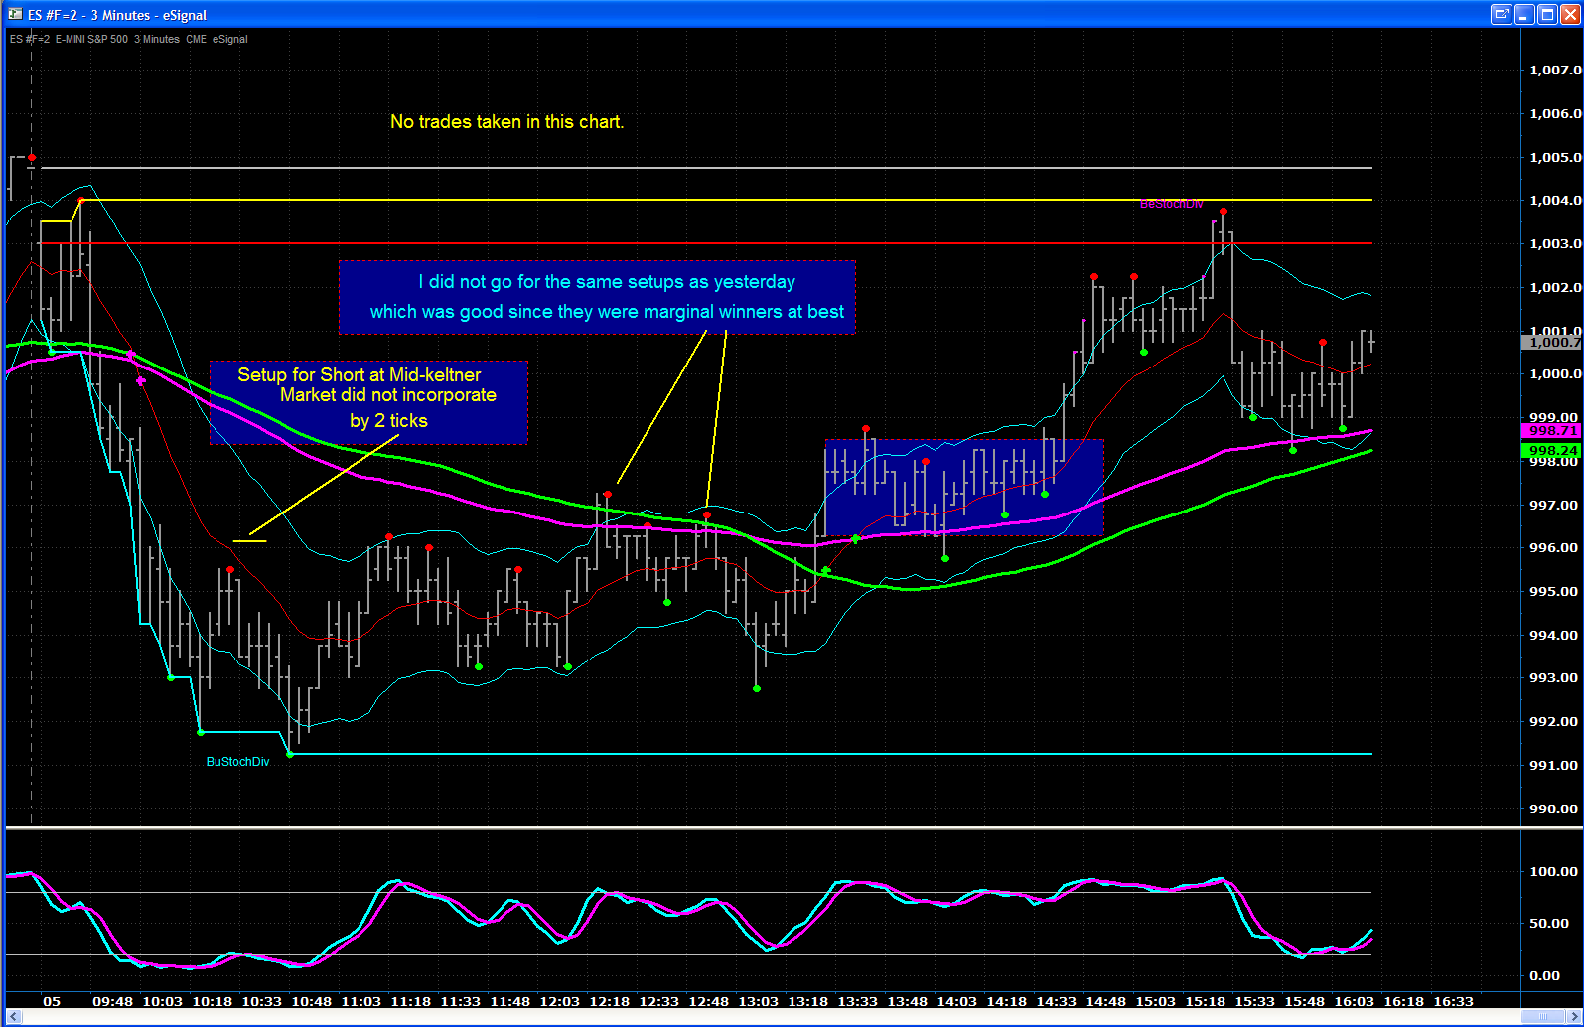Click the small yellow marker line below the Setup note

tap(249, 541)
